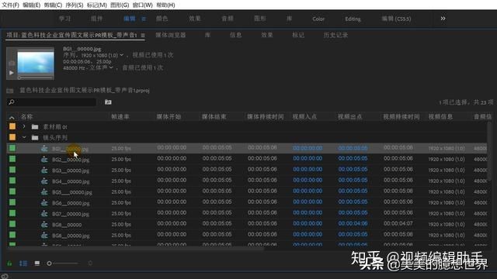Click the sequence icon of BG6__00000.jpg

tap(44, 203)
